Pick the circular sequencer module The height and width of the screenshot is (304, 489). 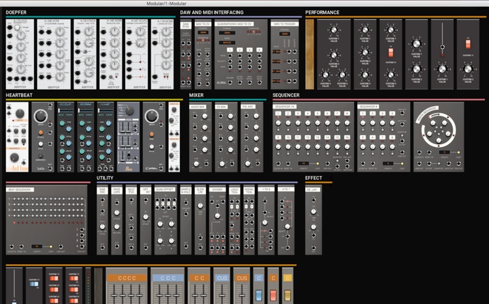pyautogui.click(x=445, y=136)
